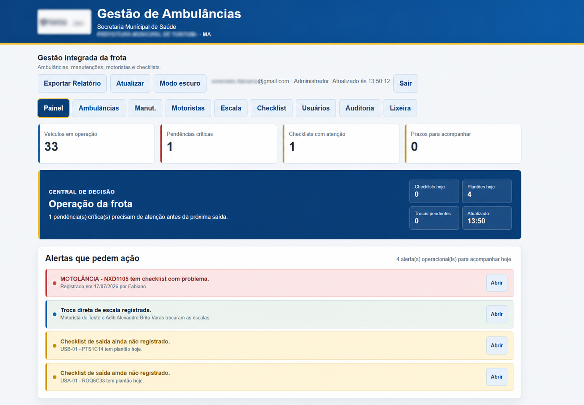The width and height of the screenshot is (584, 405).
Task: Click the orange dot on the USB-01 alert
Action: [54, 346]
